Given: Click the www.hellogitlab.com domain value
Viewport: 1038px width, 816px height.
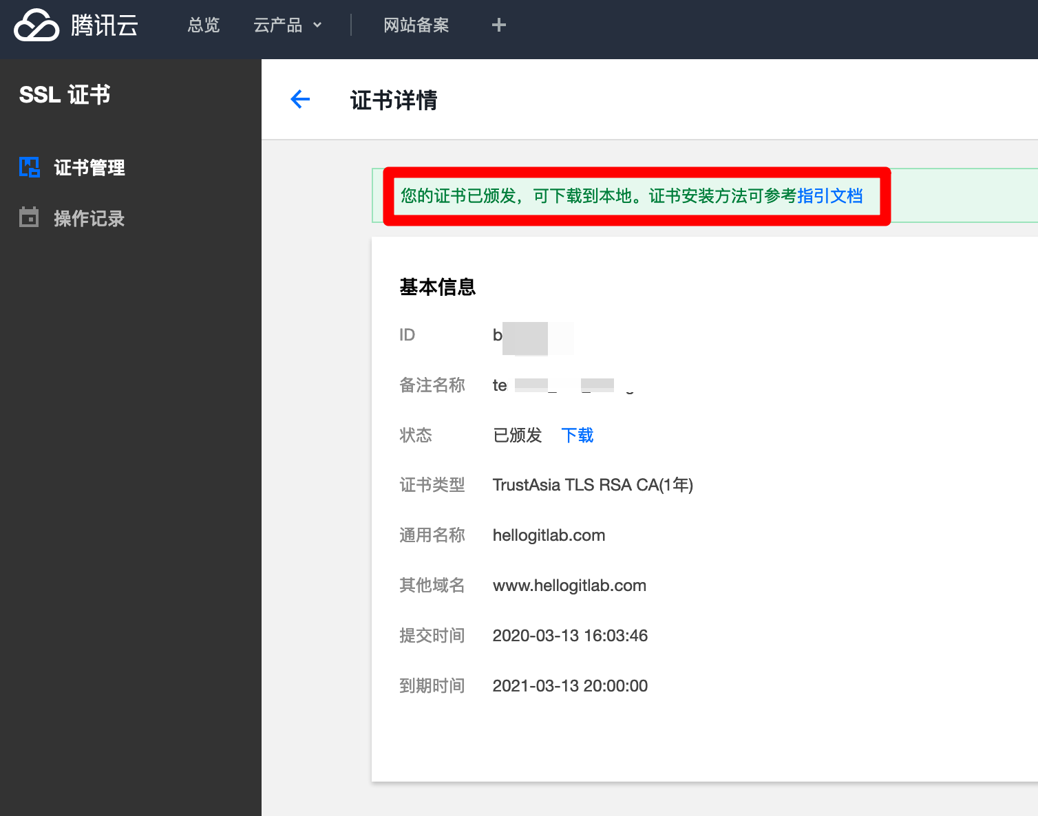Looking at the screenshot, I should point(569,586).
